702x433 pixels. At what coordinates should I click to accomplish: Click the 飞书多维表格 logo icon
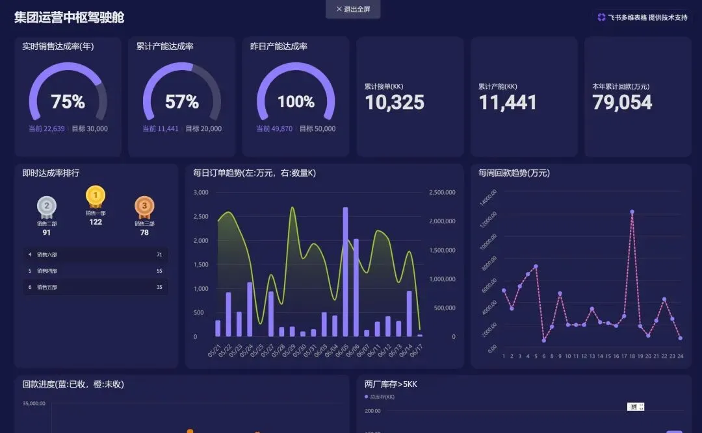coord(601,18)
